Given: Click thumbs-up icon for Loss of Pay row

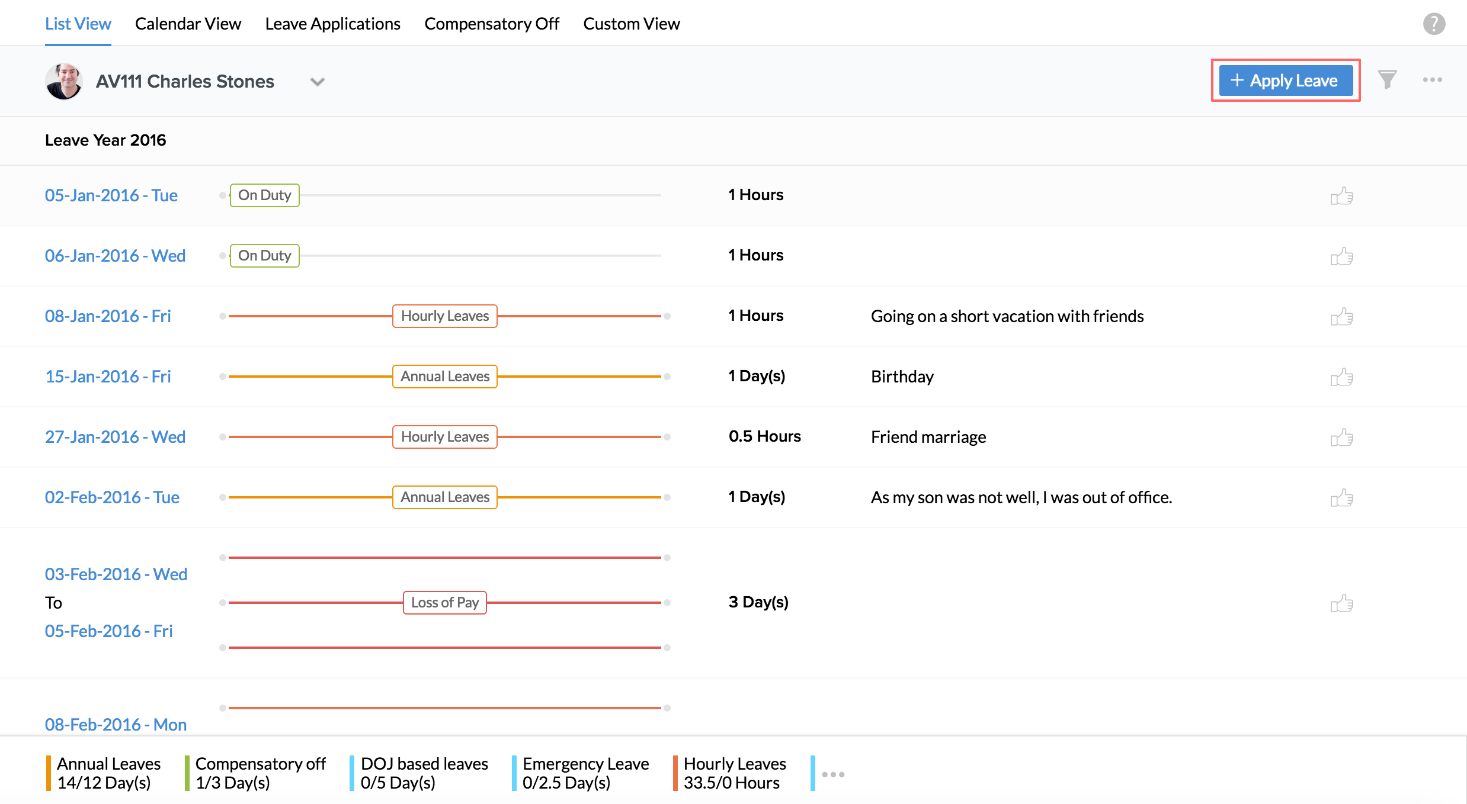Looking at the screenshot, I should point(1341,603).
